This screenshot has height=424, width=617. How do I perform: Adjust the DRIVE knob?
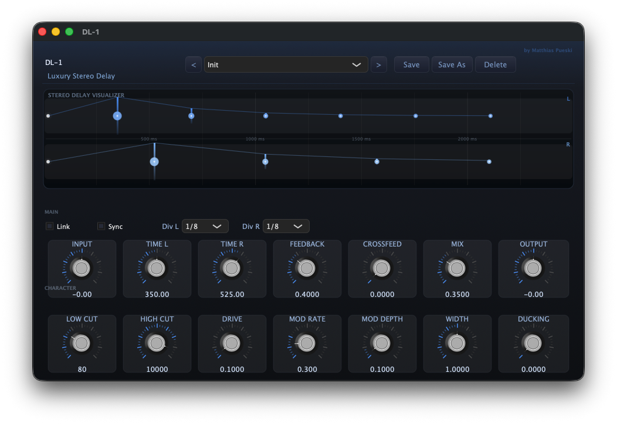(232, 343)
